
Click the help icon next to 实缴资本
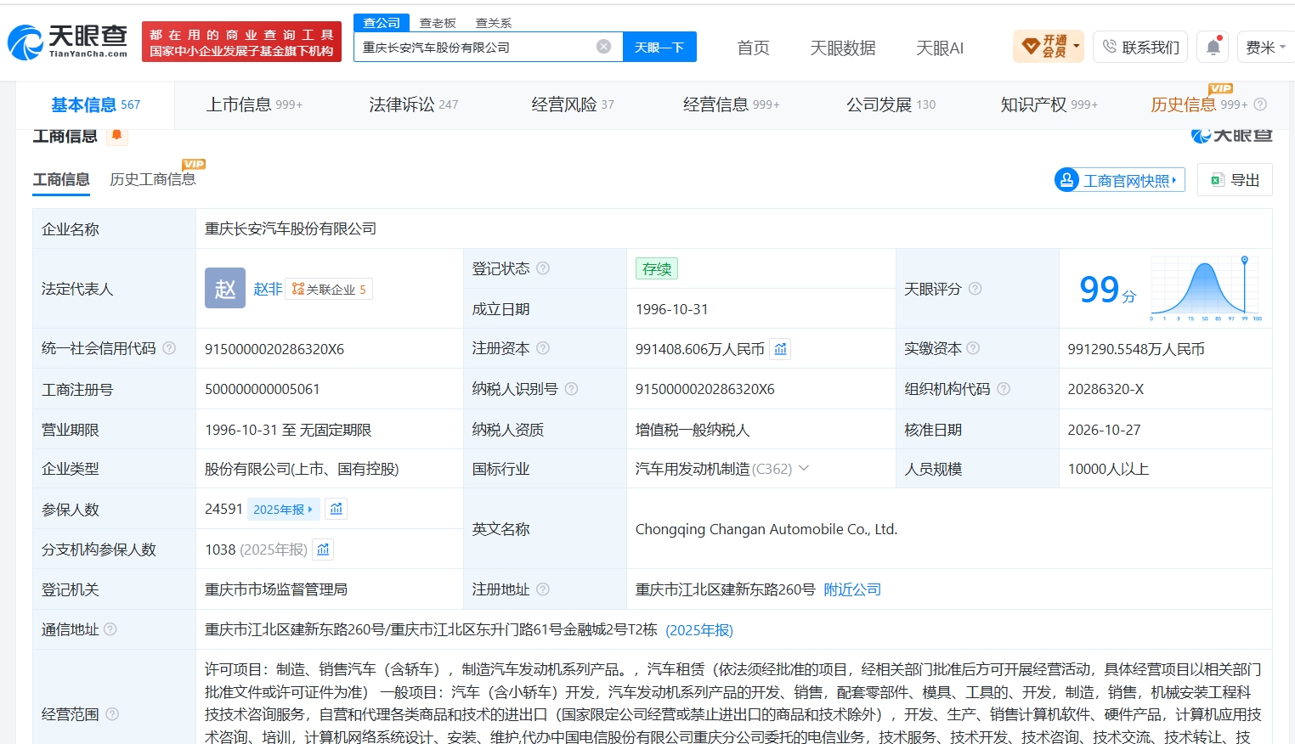[973, 348]
